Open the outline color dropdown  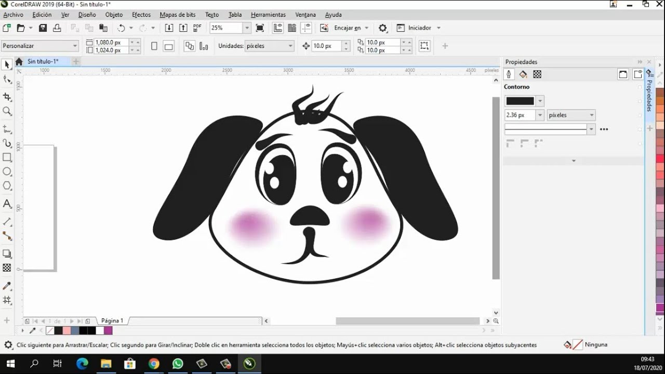coord(540,101)
